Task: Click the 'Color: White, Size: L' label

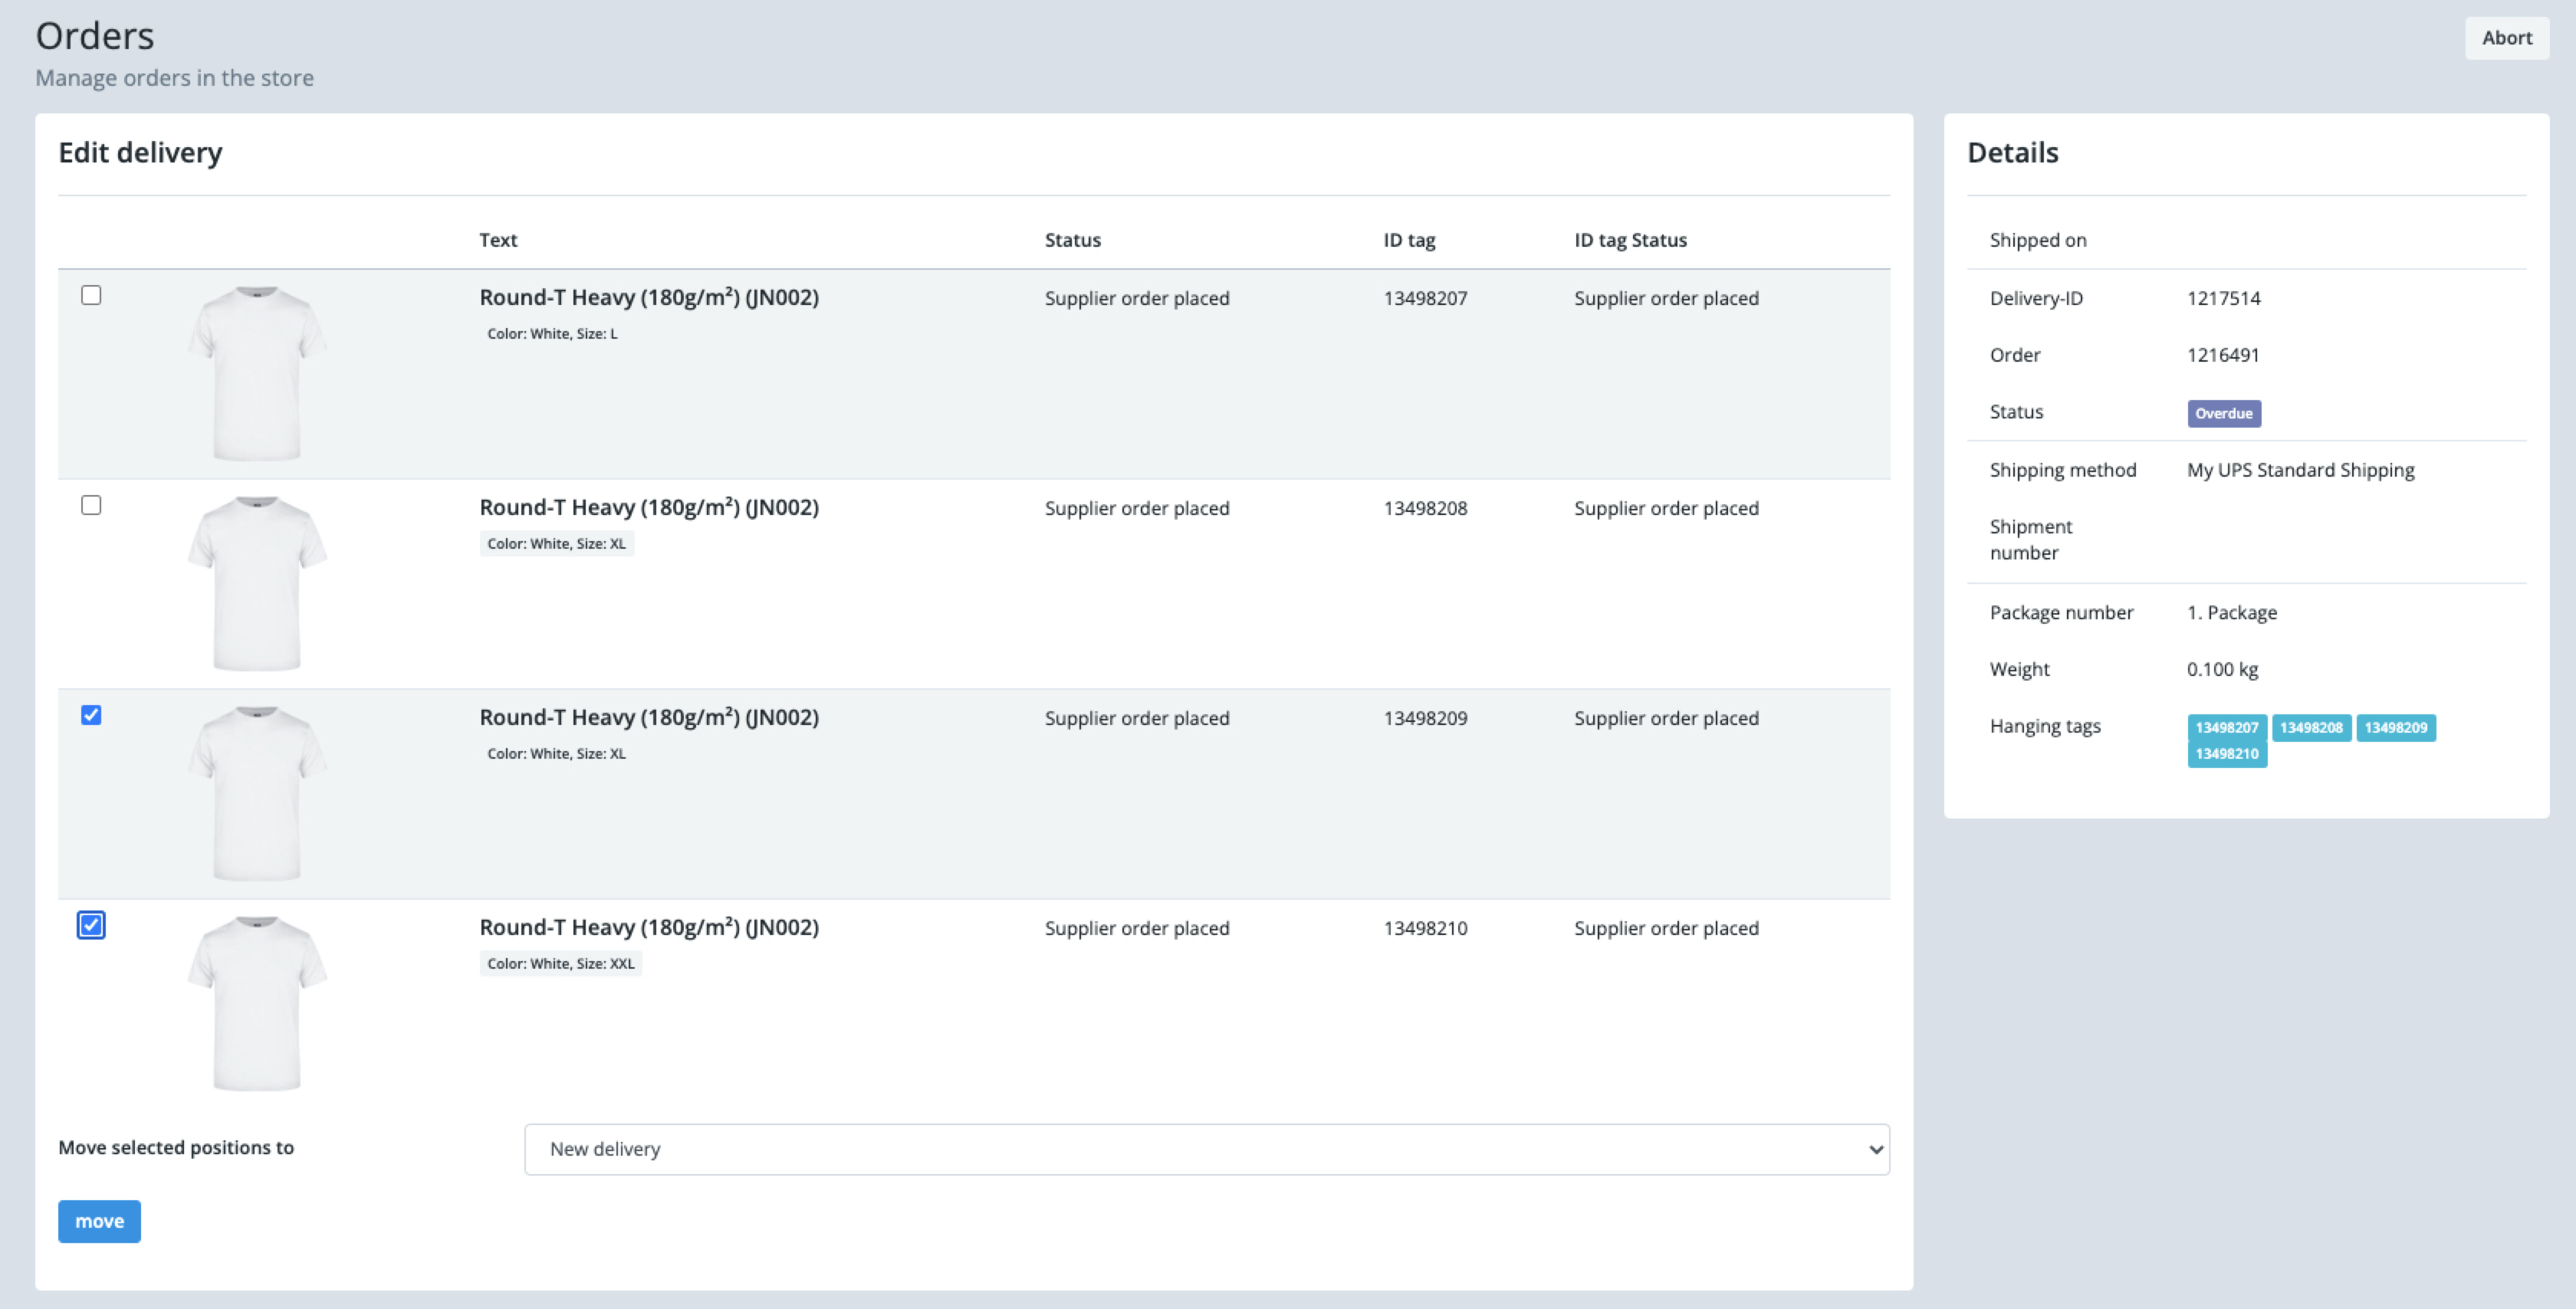Action: pos(552,334)
